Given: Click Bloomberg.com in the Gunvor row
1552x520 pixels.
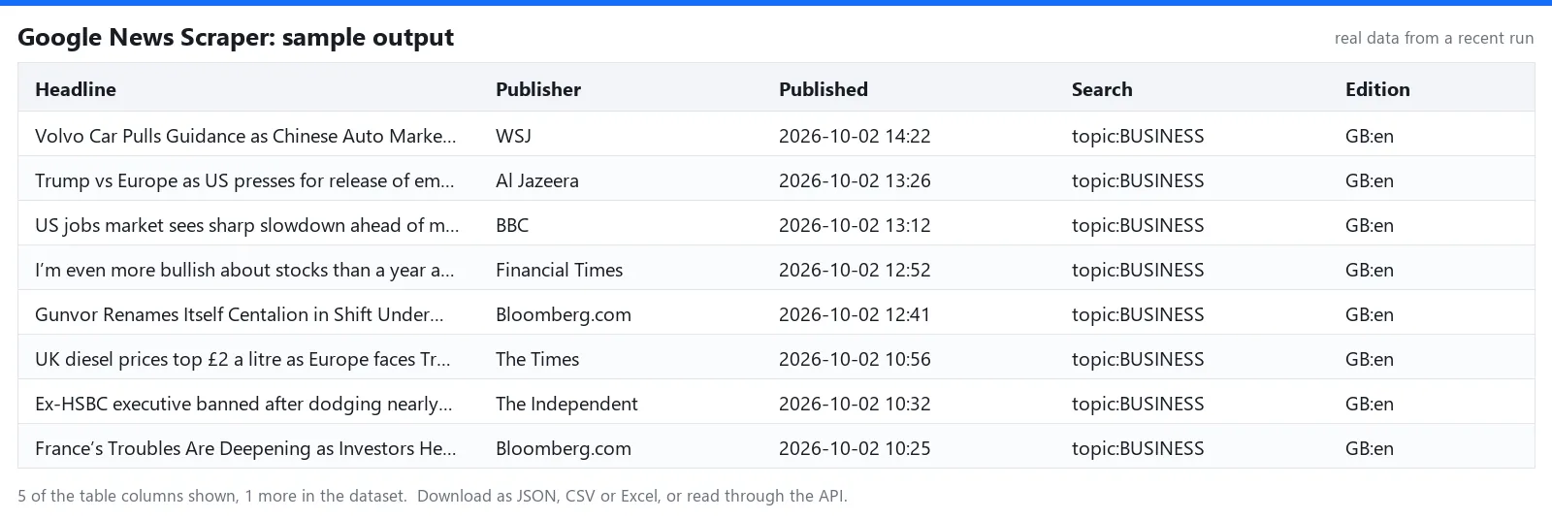Looking at the screenshot, I should [x=564, y=314].
